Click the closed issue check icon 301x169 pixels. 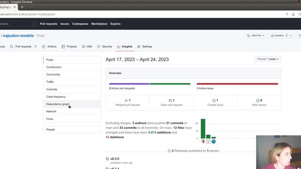pos(214,100)
